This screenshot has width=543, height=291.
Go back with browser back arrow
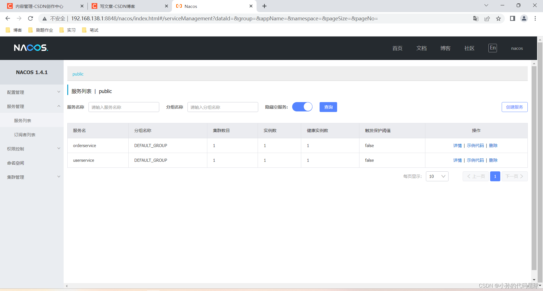[x=8, y=18]
